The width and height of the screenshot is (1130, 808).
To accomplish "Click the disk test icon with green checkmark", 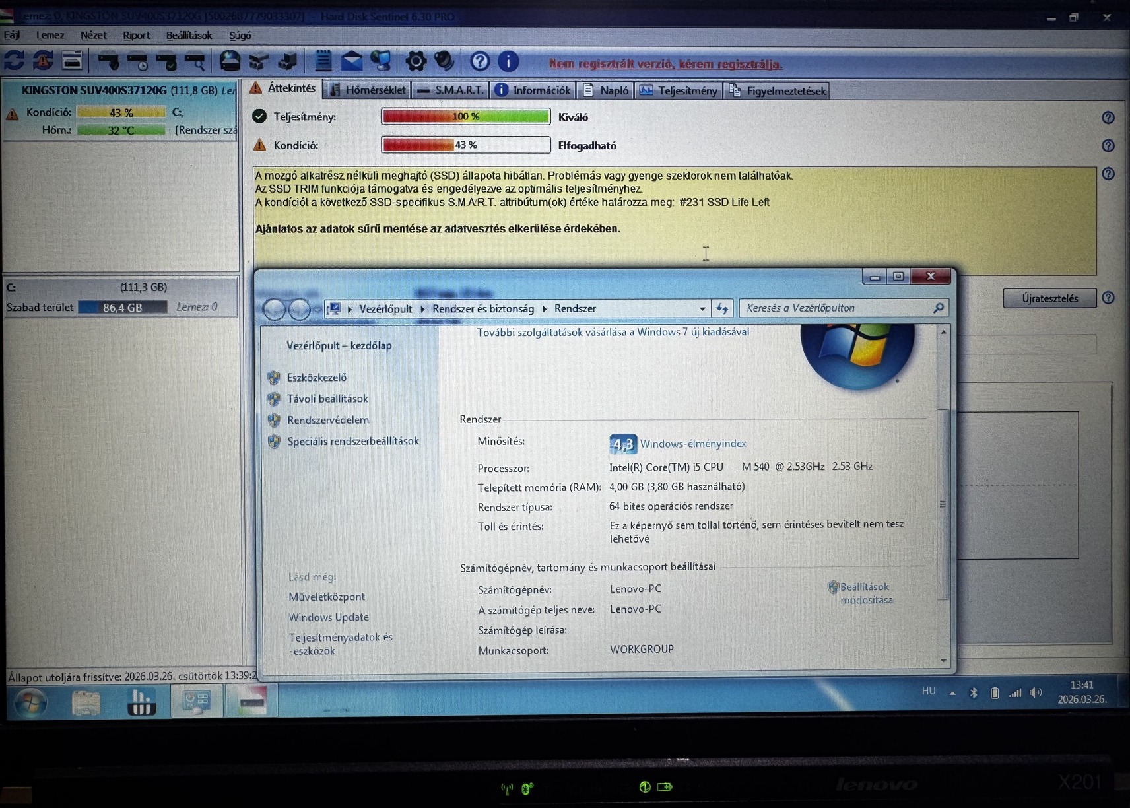I will point(166,62).
